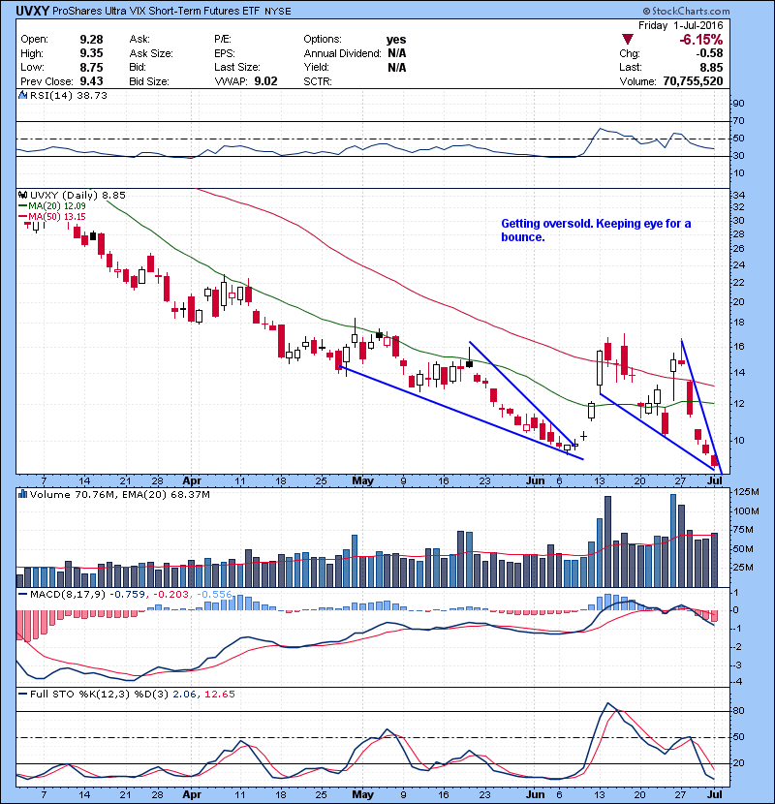Click the May label under the price chart

coord(362,481)
